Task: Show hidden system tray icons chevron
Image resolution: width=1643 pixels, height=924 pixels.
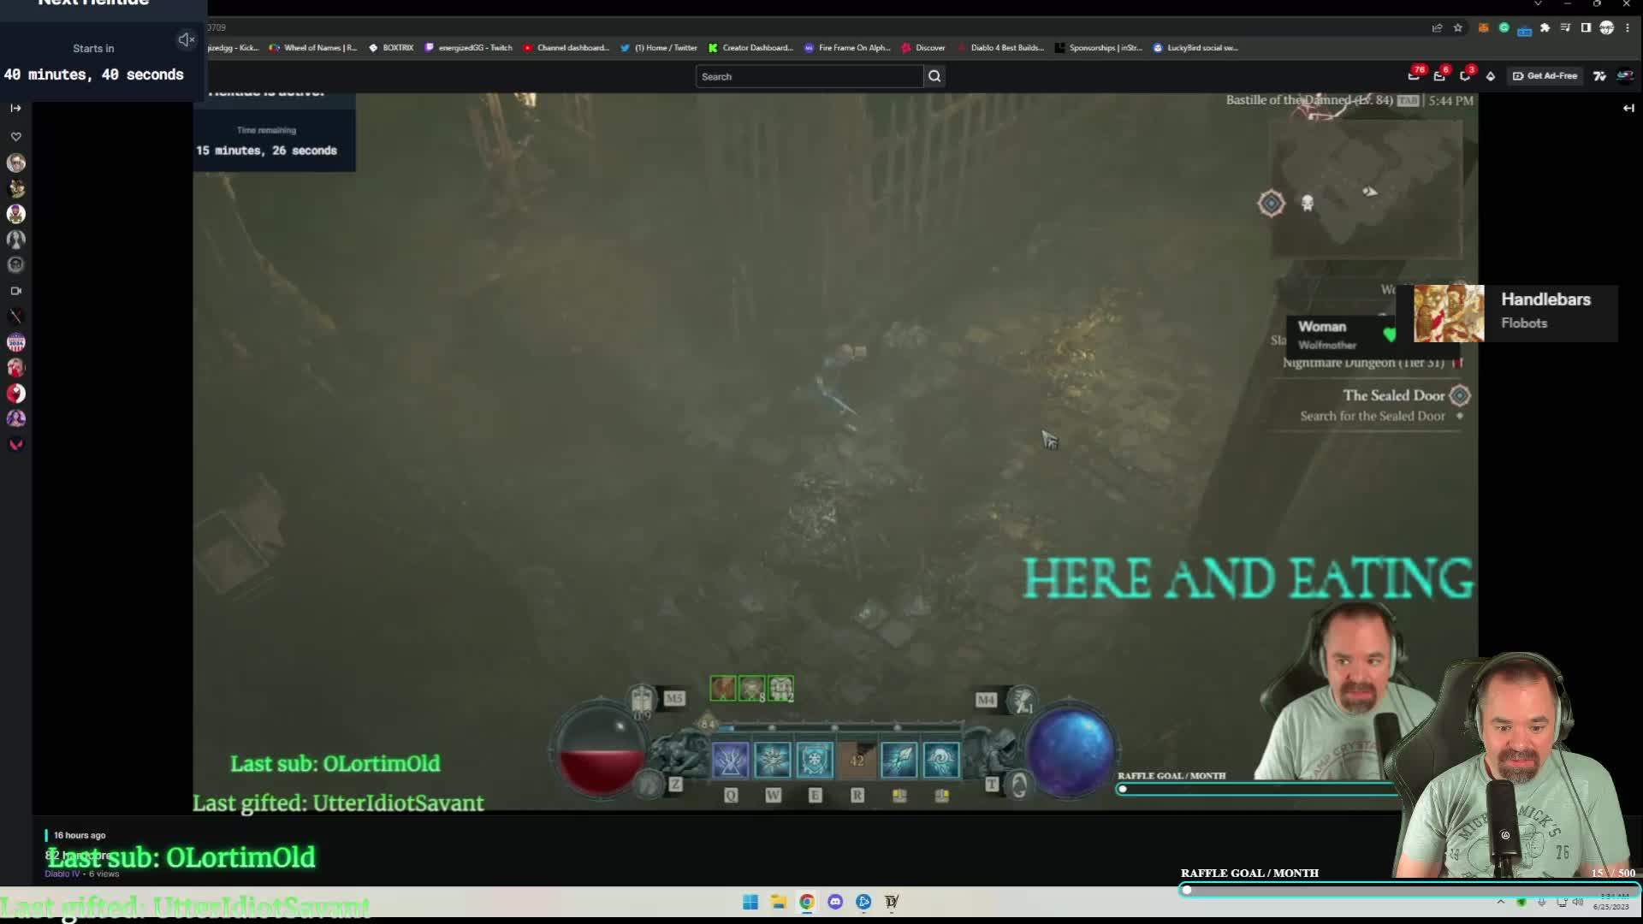Action: pos(1501,902)
